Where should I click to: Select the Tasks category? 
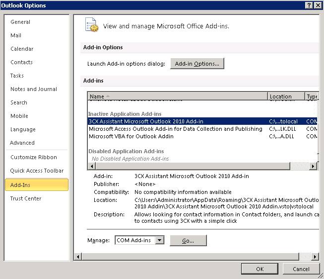pyautogui.click(x=17, y=76)
